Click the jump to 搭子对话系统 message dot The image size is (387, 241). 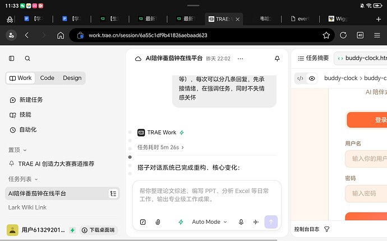(130, 157)
